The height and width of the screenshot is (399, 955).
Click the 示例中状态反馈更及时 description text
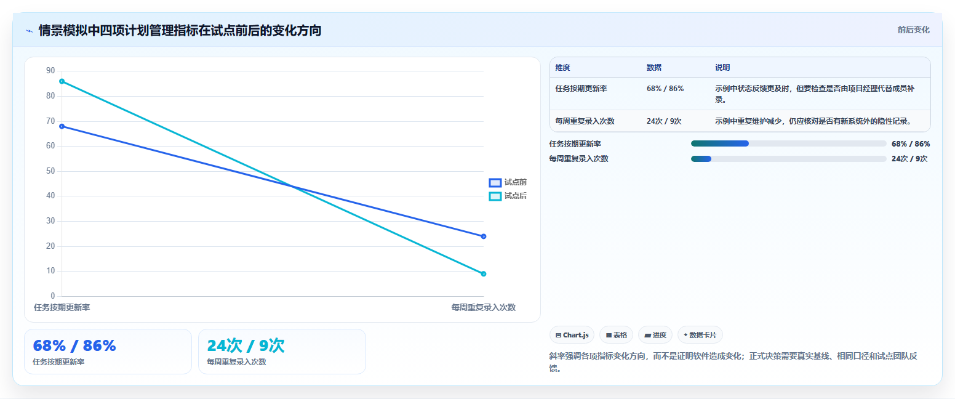point(815,94)
